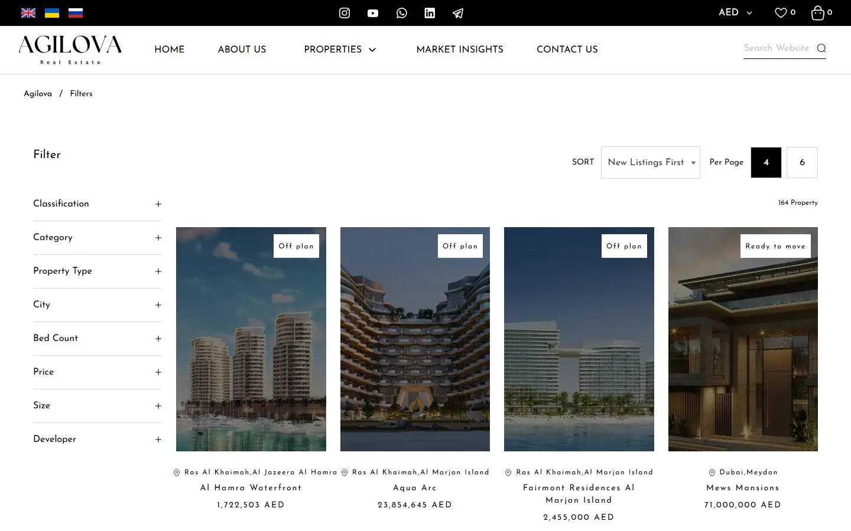Image resolution: width=851 pixels, height=531 pixels.
Task: Switch language to English via UK flag
Action: pyautogui.click(x=28, y=13)
